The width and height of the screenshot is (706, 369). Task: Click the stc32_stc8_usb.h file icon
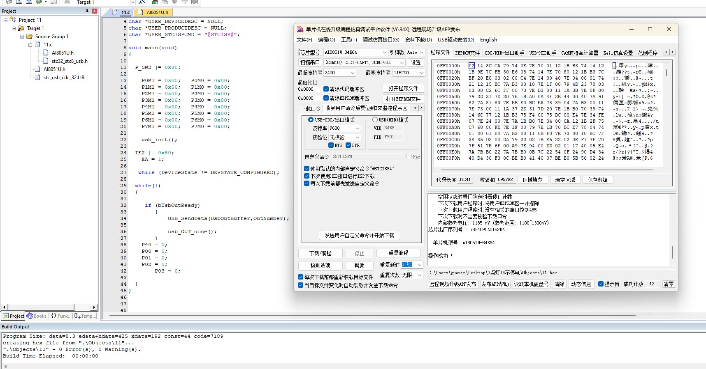point(46,61)
